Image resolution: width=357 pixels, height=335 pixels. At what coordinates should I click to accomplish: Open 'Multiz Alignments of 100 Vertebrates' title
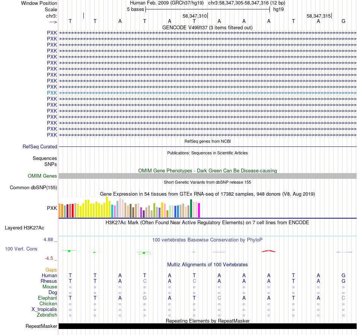click(x=207, y=265)
